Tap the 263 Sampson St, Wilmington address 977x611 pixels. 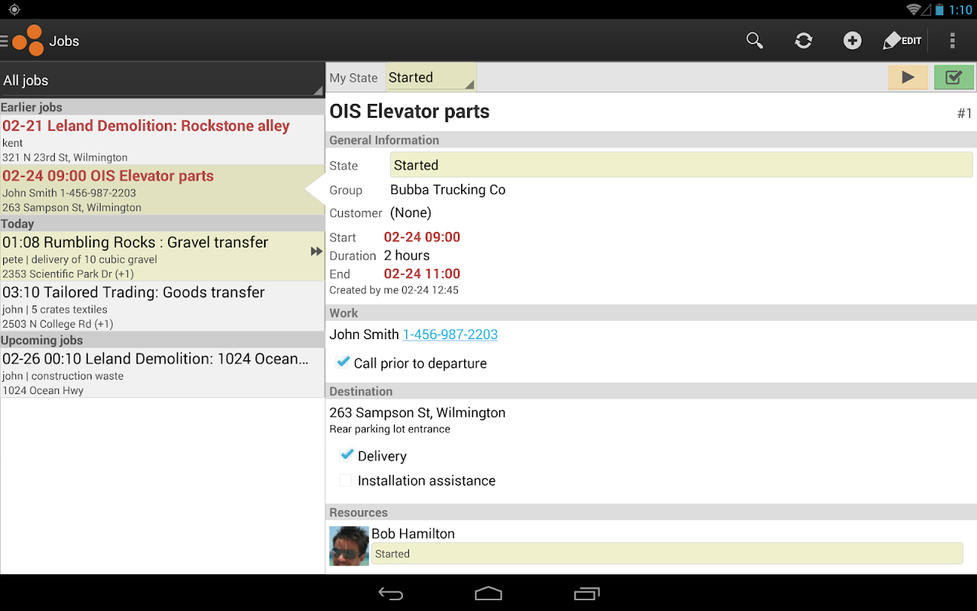click(x=418, y=412)
